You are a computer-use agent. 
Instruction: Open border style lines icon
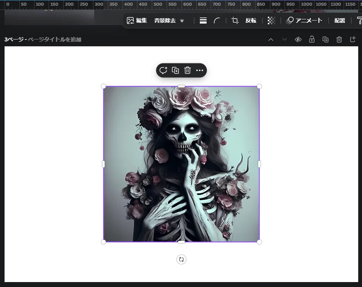[203, 20]
